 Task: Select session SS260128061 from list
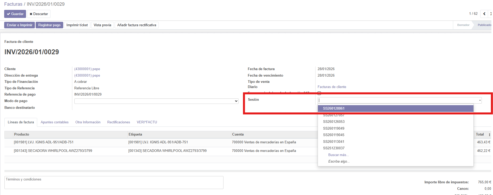tap(334, 108)
